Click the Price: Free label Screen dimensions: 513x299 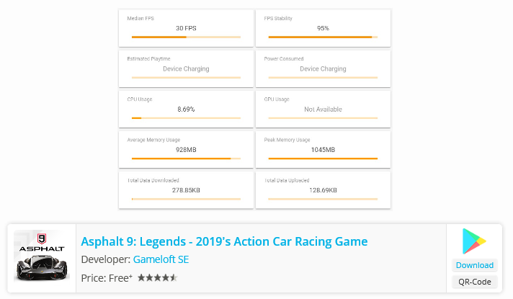point(107,277)
